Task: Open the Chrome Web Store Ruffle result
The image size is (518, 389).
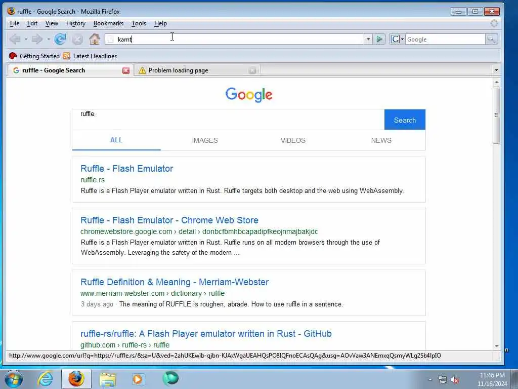Action: (169, 220)
